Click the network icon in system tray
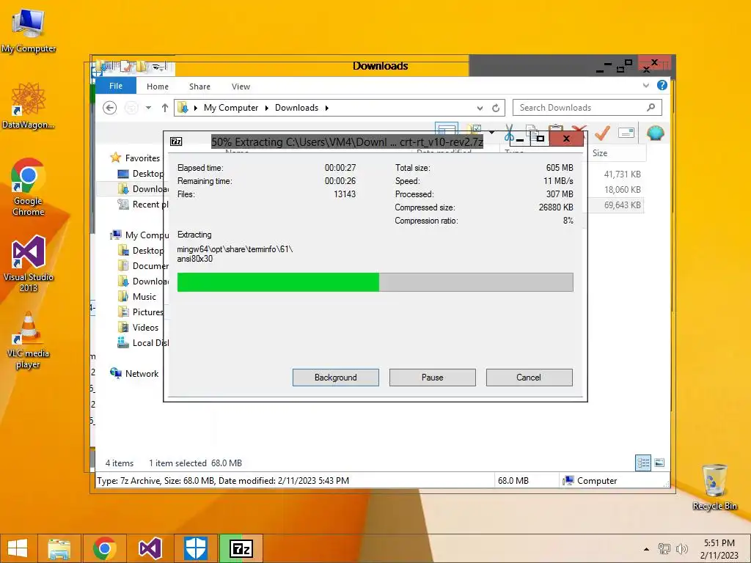Screen dimensions: 751x563 (664, 548)
